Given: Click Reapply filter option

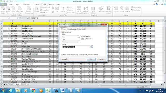Looking at the screenshot, I should 70,10.
